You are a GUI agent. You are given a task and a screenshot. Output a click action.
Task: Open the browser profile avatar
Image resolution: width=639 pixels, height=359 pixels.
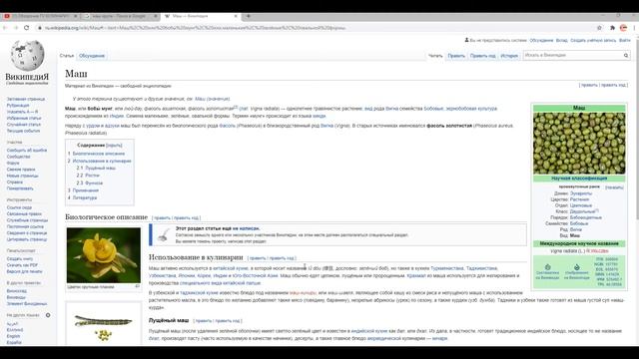tap(623, 28)
